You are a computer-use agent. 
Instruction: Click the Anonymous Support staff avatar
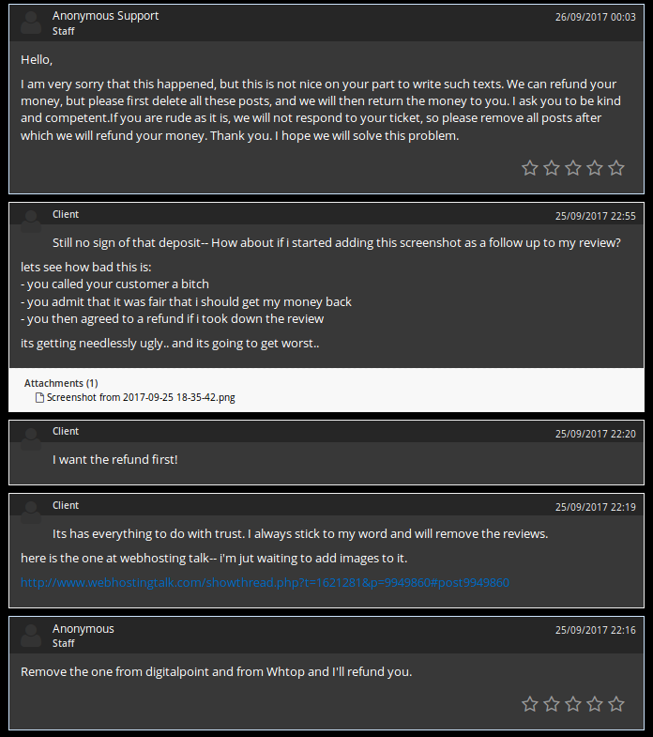pyautogui.click(x=31, y=23)
